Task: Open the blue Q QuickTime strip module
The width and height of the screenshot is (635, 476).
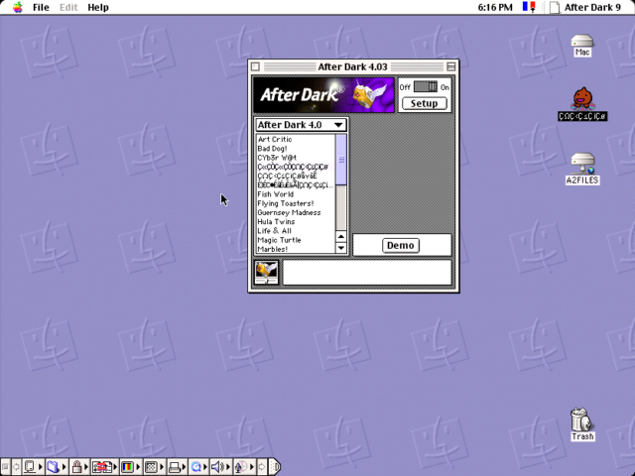Action: coord(196,467)
